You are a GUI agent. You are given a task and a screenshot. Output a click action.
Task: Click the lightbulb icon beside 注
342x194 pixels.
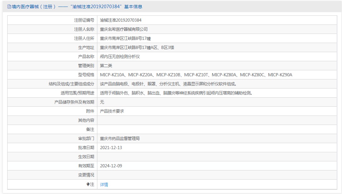click(x=88, y=184)
